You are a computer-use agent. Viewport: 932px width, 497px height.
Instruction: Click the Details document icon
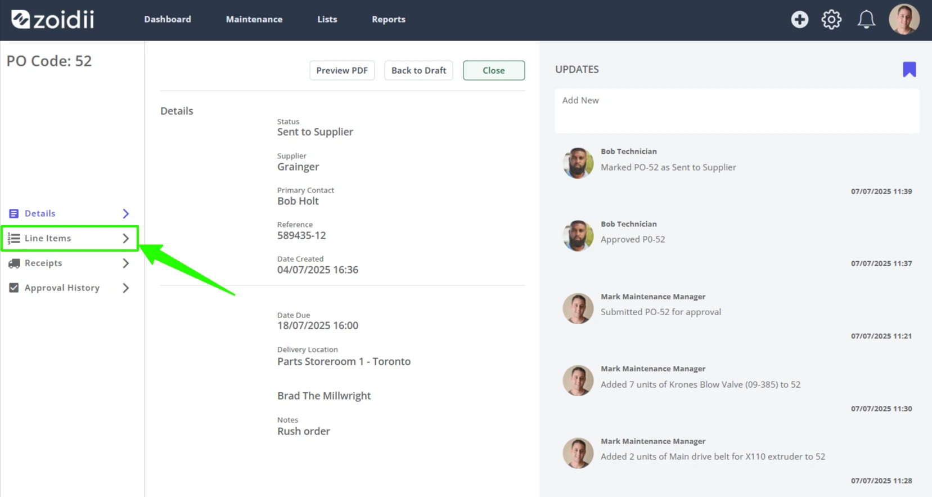pyautogui.click(x=14, y=213)
